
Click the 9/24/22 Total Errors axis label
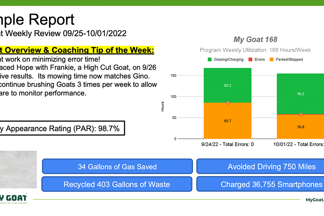coord(227,144)
